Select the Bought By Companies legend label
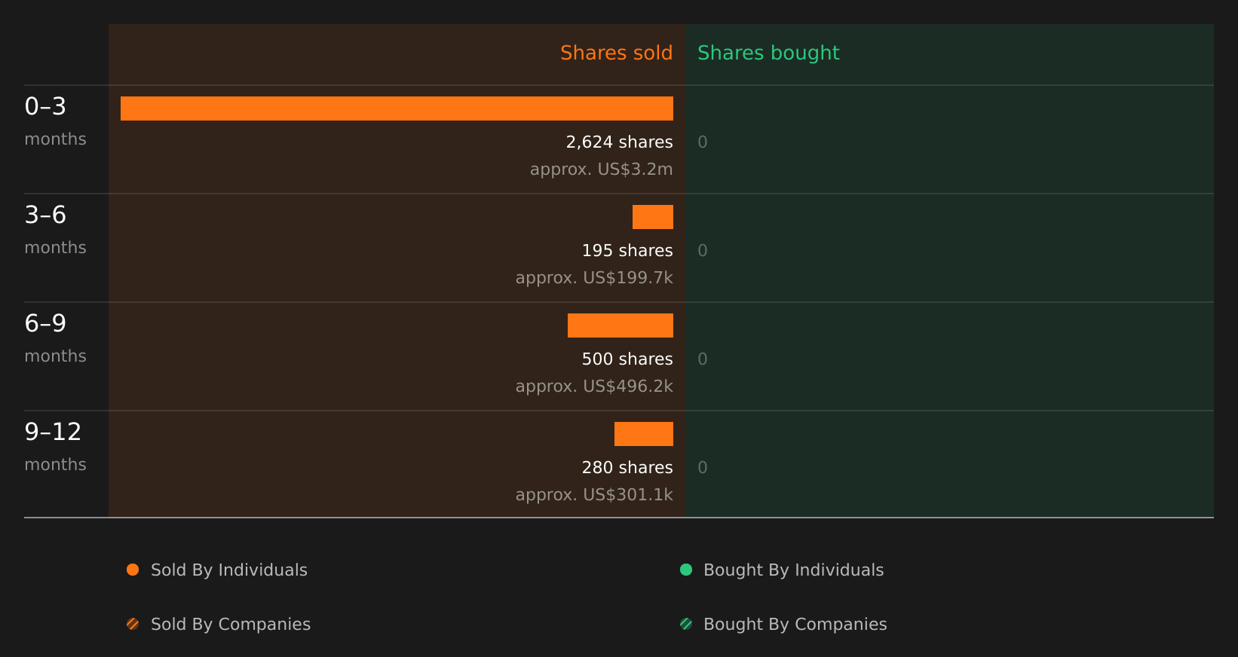Screen dimensions: 1238x657 (x=795, y=625)
